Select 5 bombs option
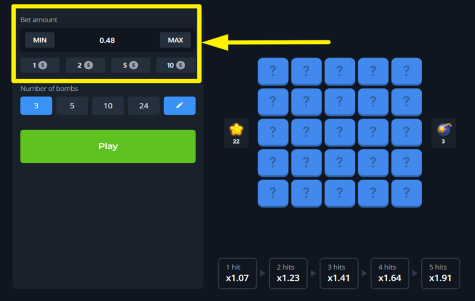This screenshot has height=301, width=475. (72, 106)
